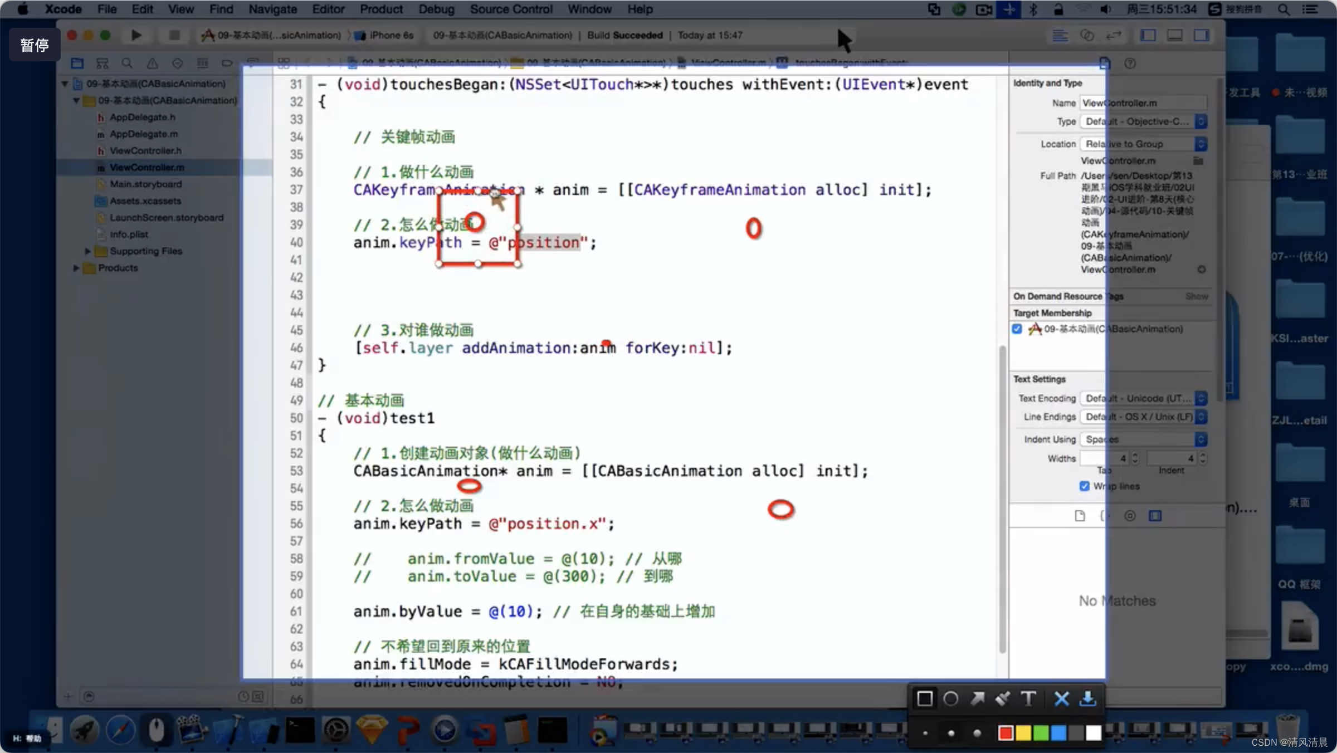The width and height of the screenshot is (1337, 753).
Task: Toggle target membership for 09-基本动画
Action: (1017, 329)
